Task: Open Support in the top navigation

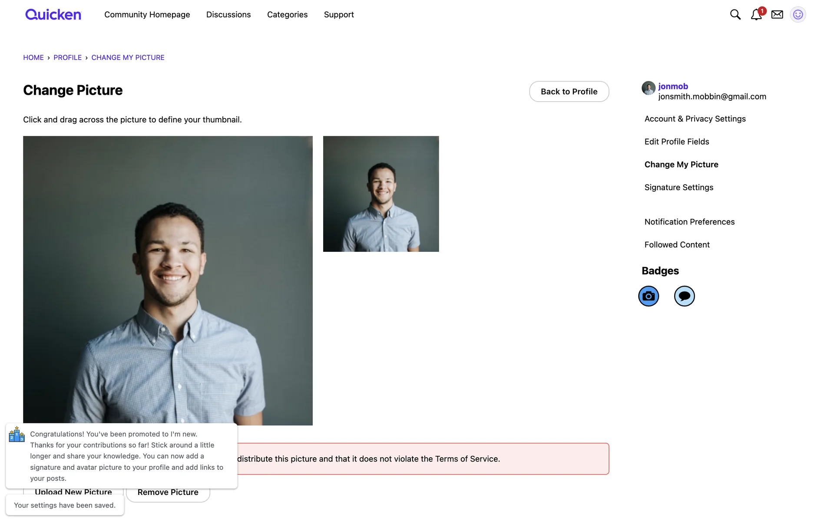Action: click(x=339, y=15)
